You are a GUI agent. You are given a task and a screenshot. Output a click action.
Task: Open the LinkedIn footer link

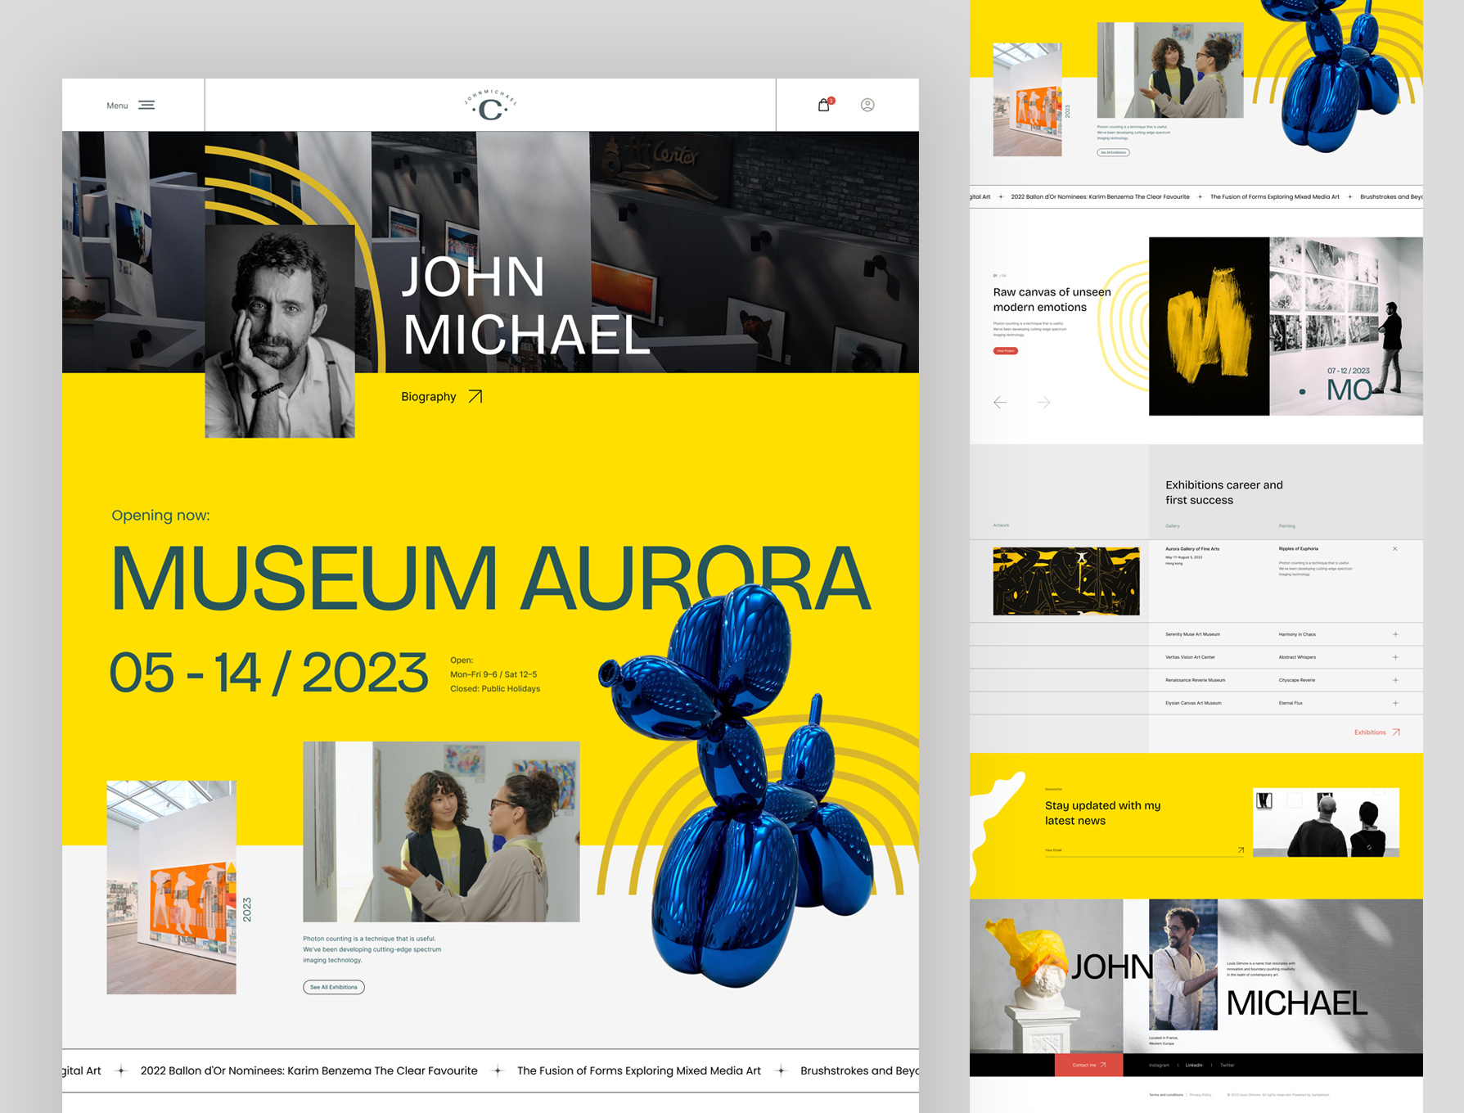pyautogui.click(x=1194, y=1065)
